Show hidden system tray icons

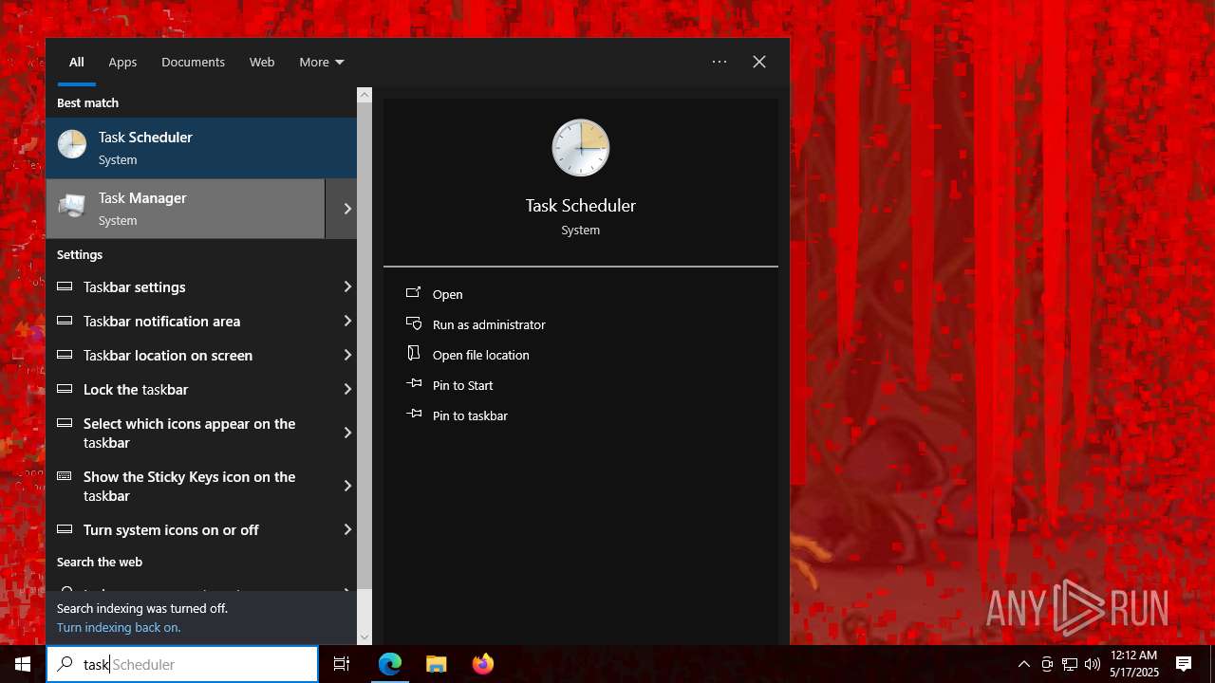coord(1023,664)
